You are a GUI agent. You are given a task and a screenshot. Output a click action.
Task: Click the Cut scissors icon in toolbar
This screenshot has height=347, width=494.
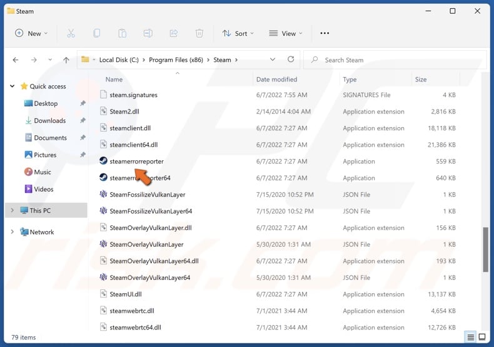point(71,33)
